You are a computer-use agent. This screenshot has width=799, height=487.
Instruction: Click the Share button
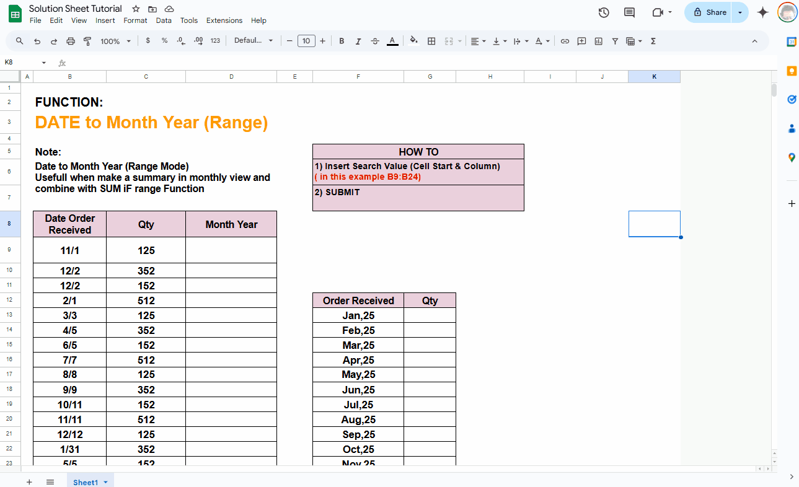[710, 12]
